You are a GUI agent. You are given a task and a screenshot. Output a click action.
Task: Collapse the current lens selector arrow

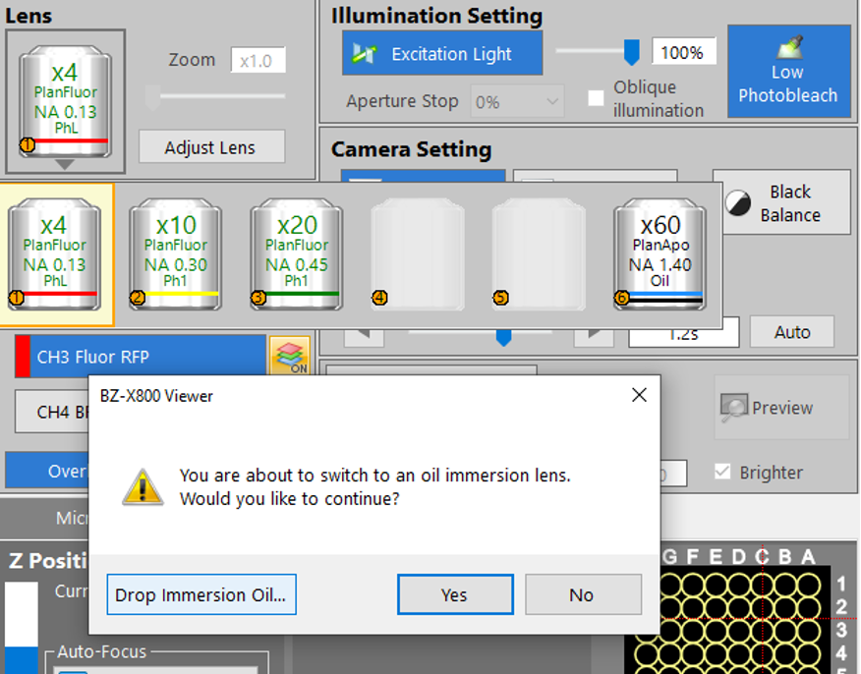(x=65, y=164)
